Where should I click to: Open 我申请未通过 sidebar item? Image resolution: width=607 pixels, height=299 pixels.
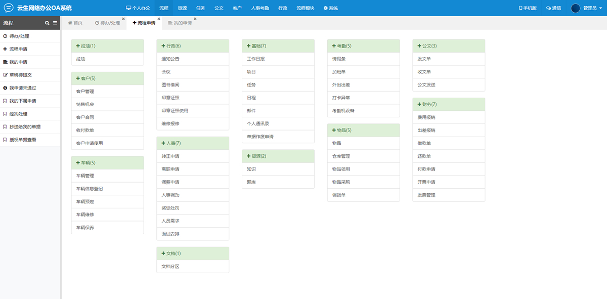click(23, 88)
